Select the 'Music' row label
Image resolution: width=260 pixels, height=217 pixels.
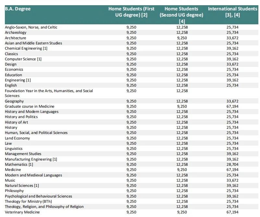click(10, 180)
